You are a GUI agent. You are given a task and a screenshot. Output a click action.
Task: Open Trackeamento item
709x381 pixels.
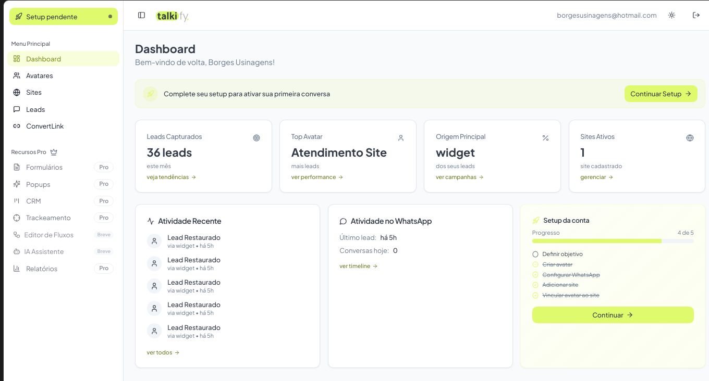64,218
